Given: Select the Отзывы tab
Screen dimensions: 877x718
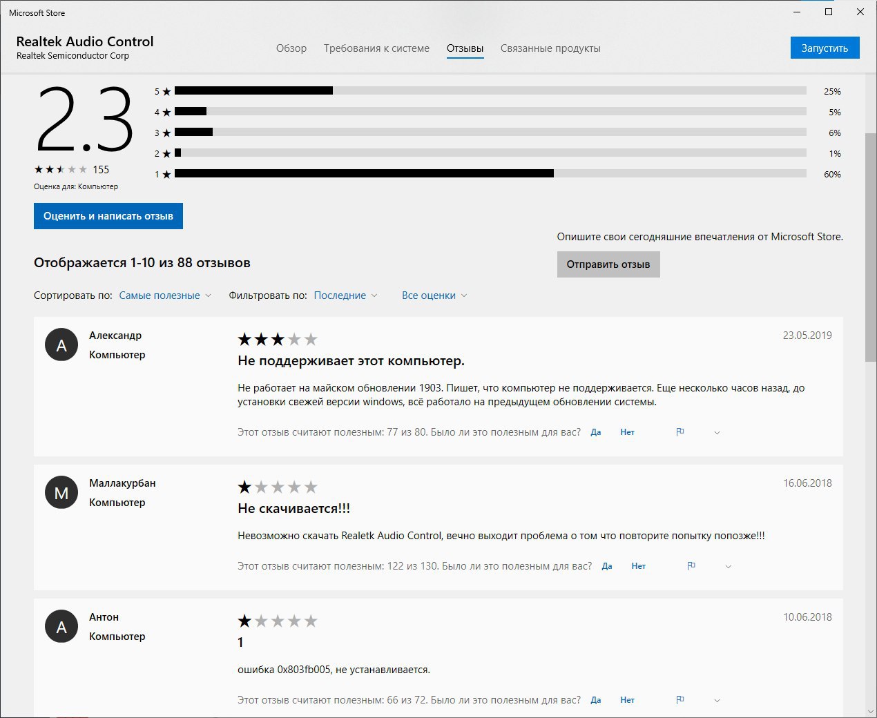Looking at the screenshot, I should 465,48.
